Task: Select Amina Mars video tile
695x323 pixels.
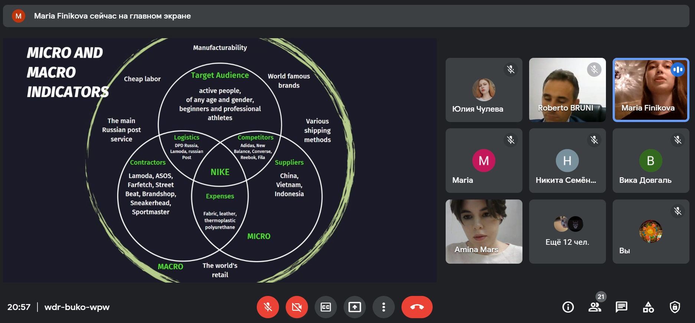Action: pos(484,231)
